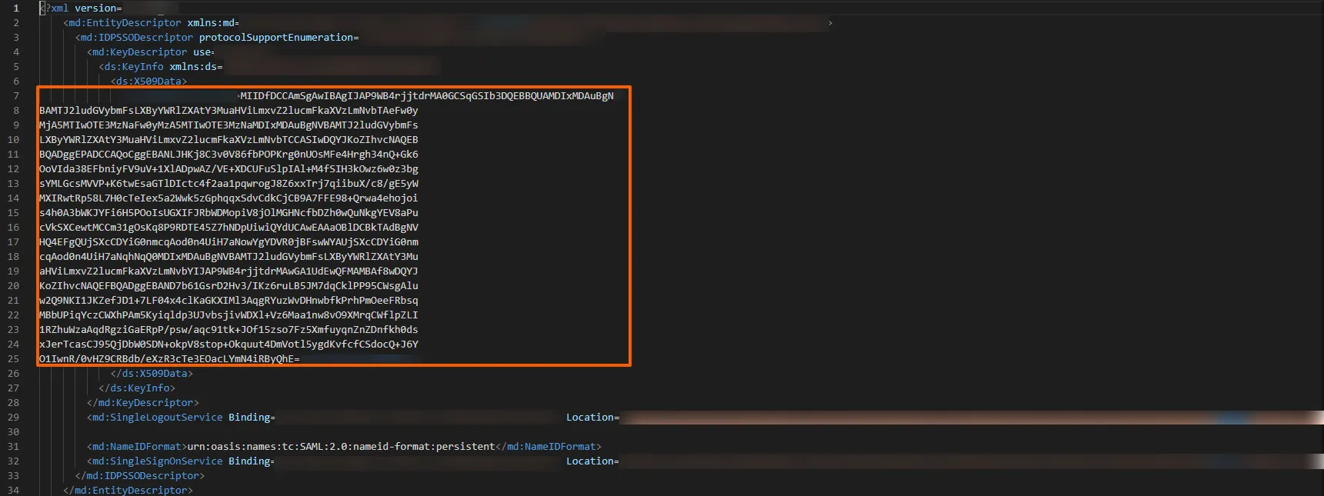Click the opening md:EntityDescriptor tag

pos(125,23)
